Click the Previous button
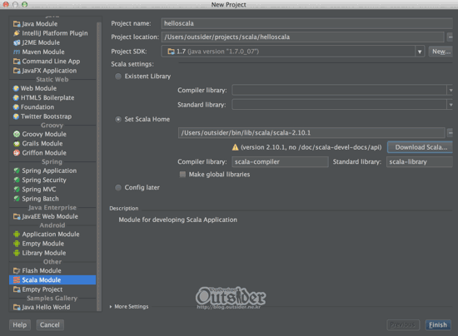458x336 pixels. 403,325
